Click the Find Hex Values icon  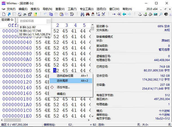point(93,14)
